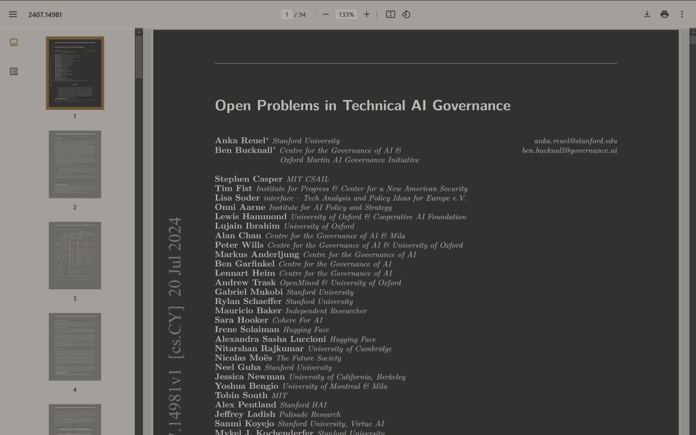Viewport: 696px width, 435px height.
Task: Open the more actions menu
Action: (682, 14)
